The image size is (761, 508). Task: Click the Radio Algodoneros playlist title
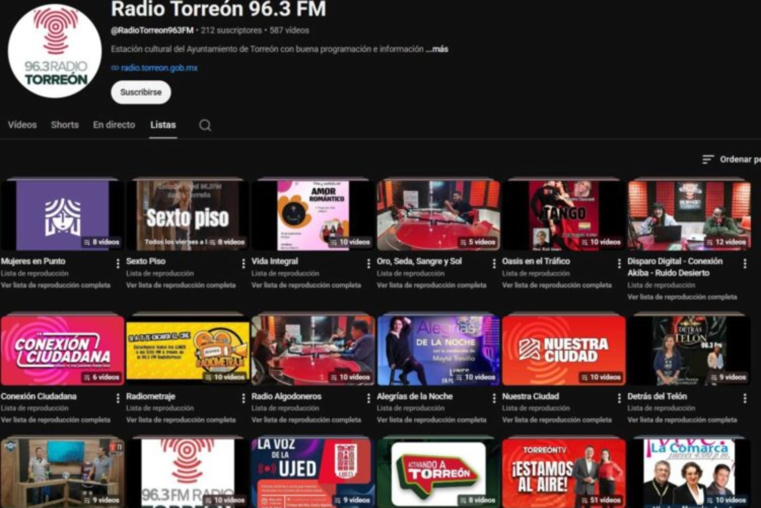pyautogui.click(x=286, y=396)
